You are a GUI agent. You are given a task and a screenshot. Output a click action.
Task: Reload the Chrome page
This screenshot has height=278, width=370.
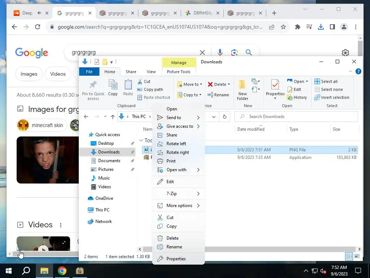(x=38, y=27)
